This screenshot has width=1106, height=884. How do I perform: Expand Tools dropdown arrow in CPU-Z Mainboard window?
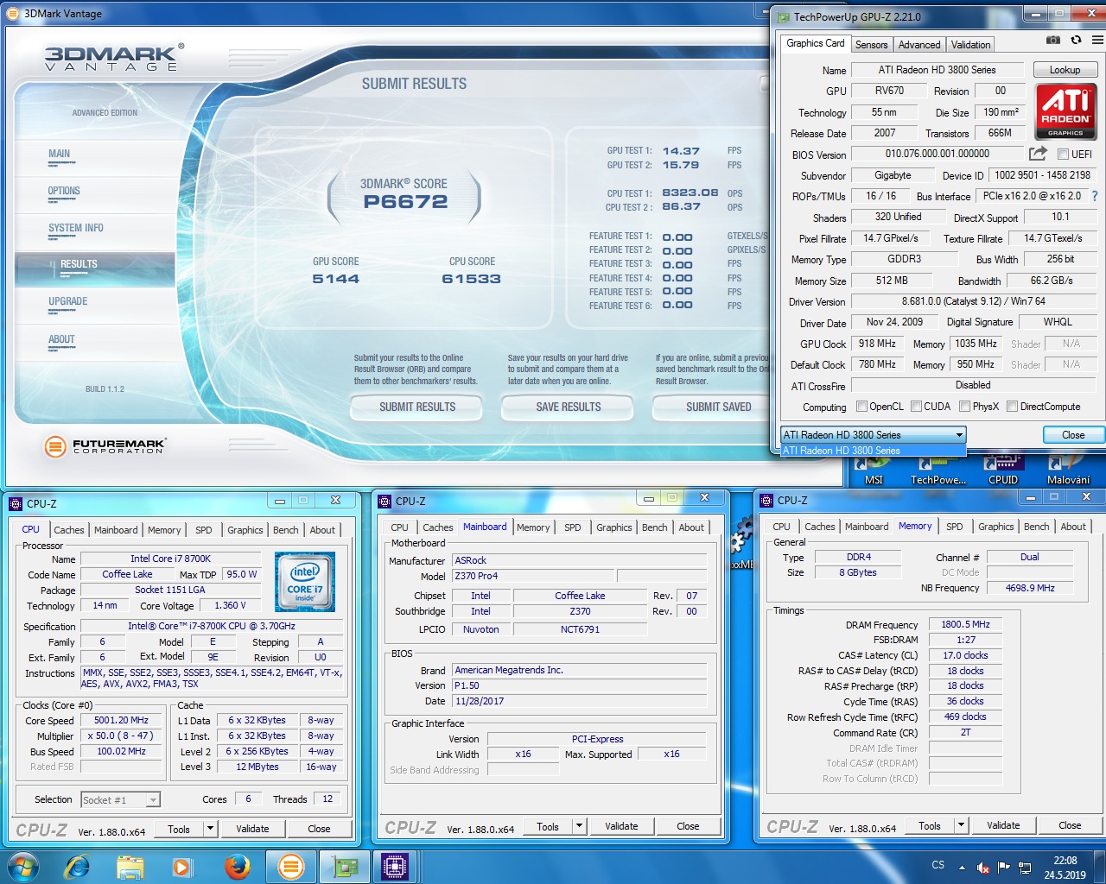[x=578, y=826]
